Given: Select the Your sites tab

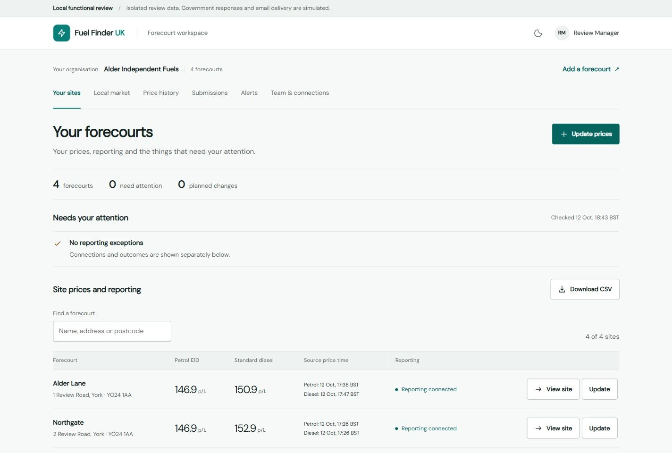Looking at the screenshot, I should click(x=67, y=93).
